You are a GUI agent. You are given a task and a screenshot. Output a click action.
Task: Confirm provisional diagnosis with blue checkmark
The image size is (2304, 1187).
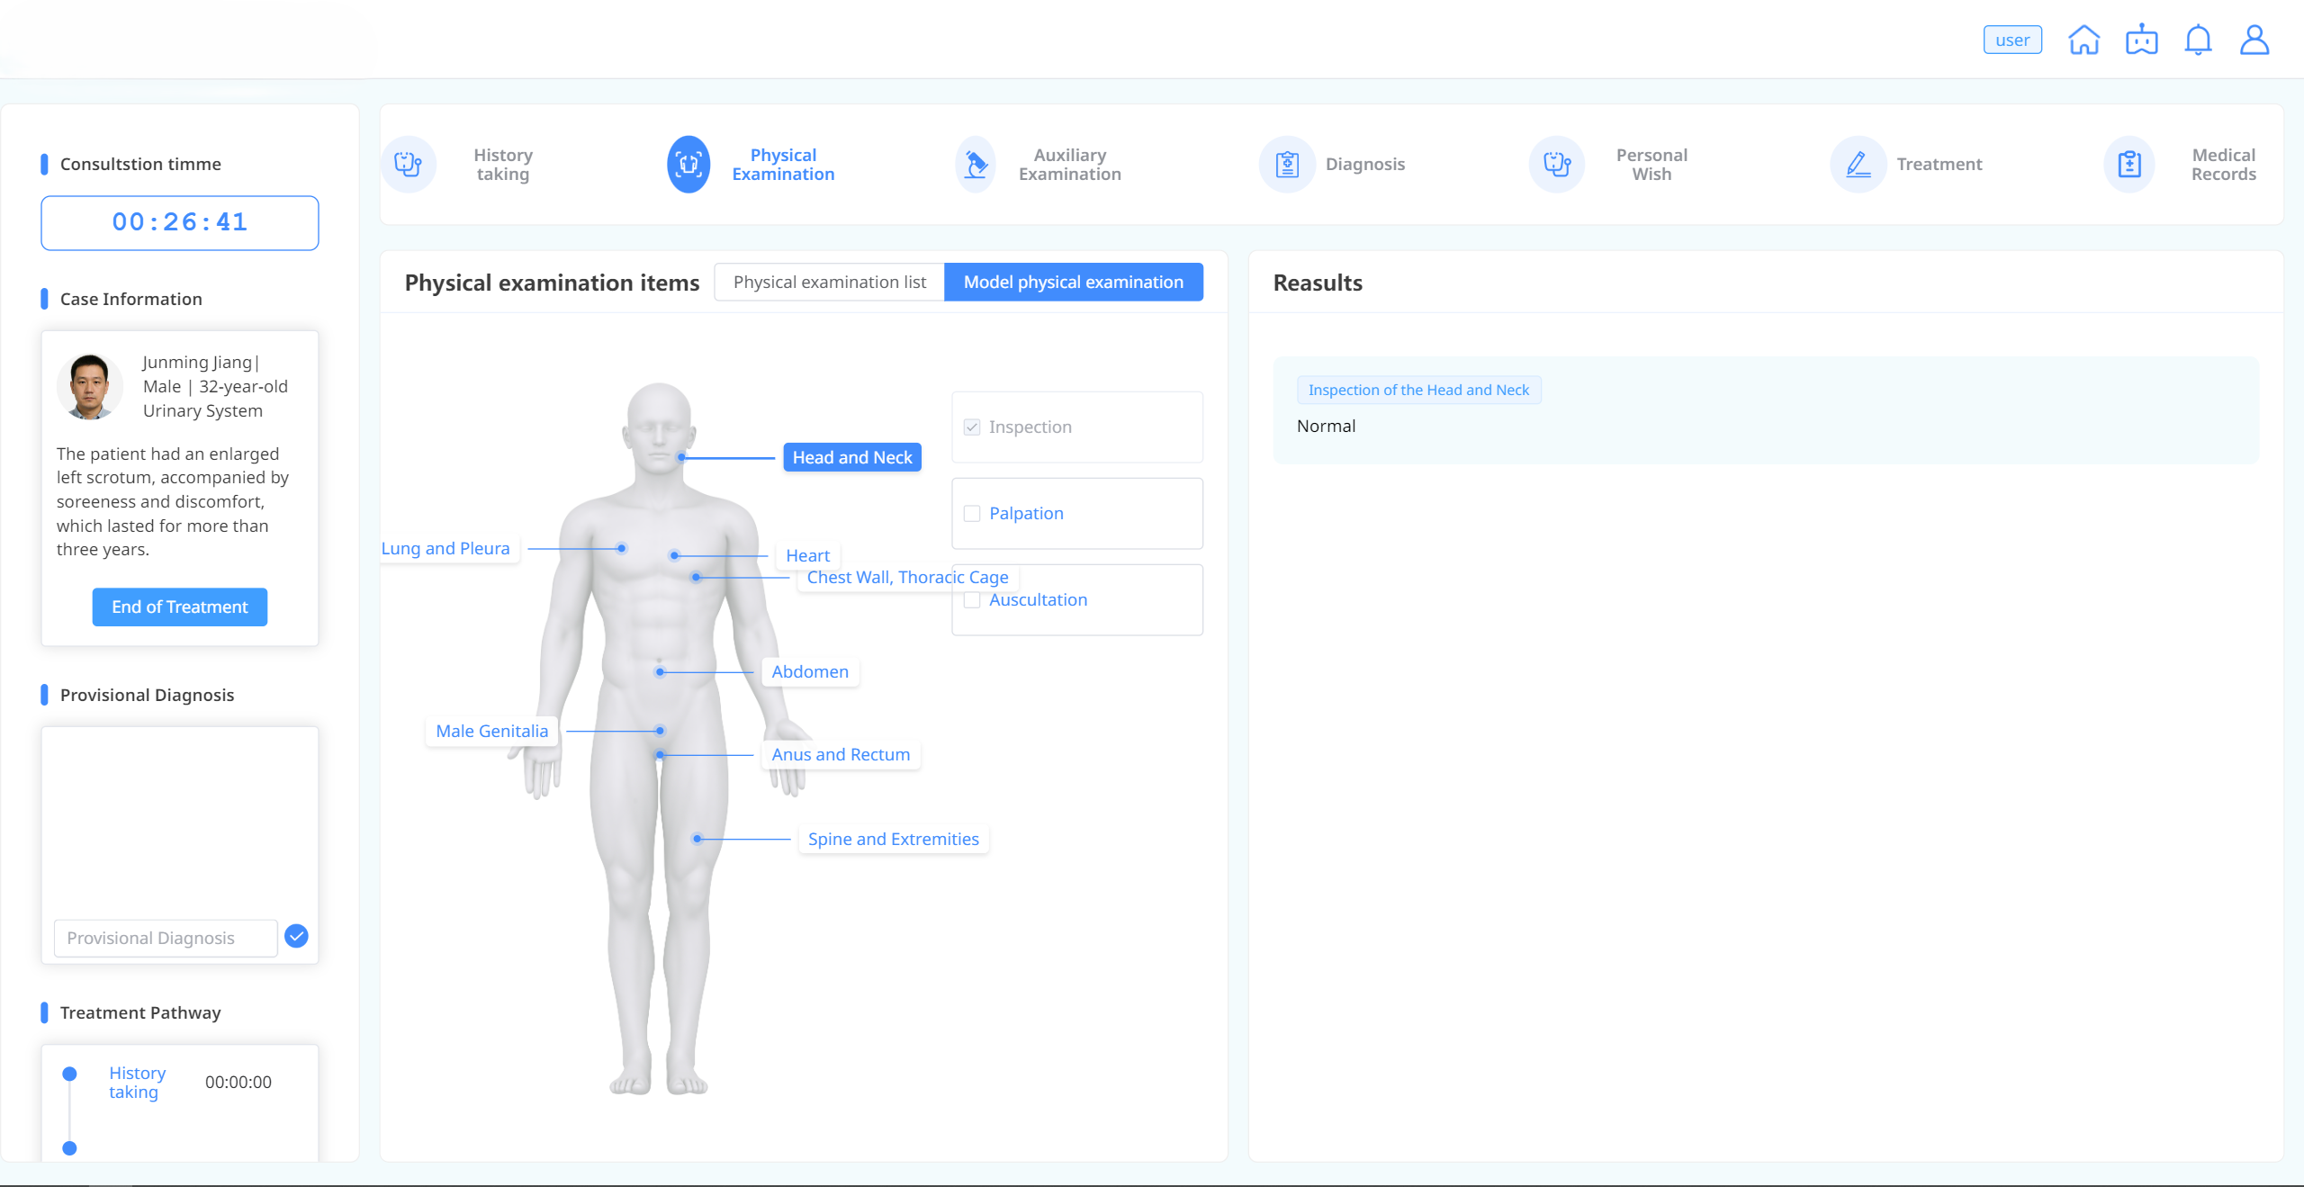[296, 936]
